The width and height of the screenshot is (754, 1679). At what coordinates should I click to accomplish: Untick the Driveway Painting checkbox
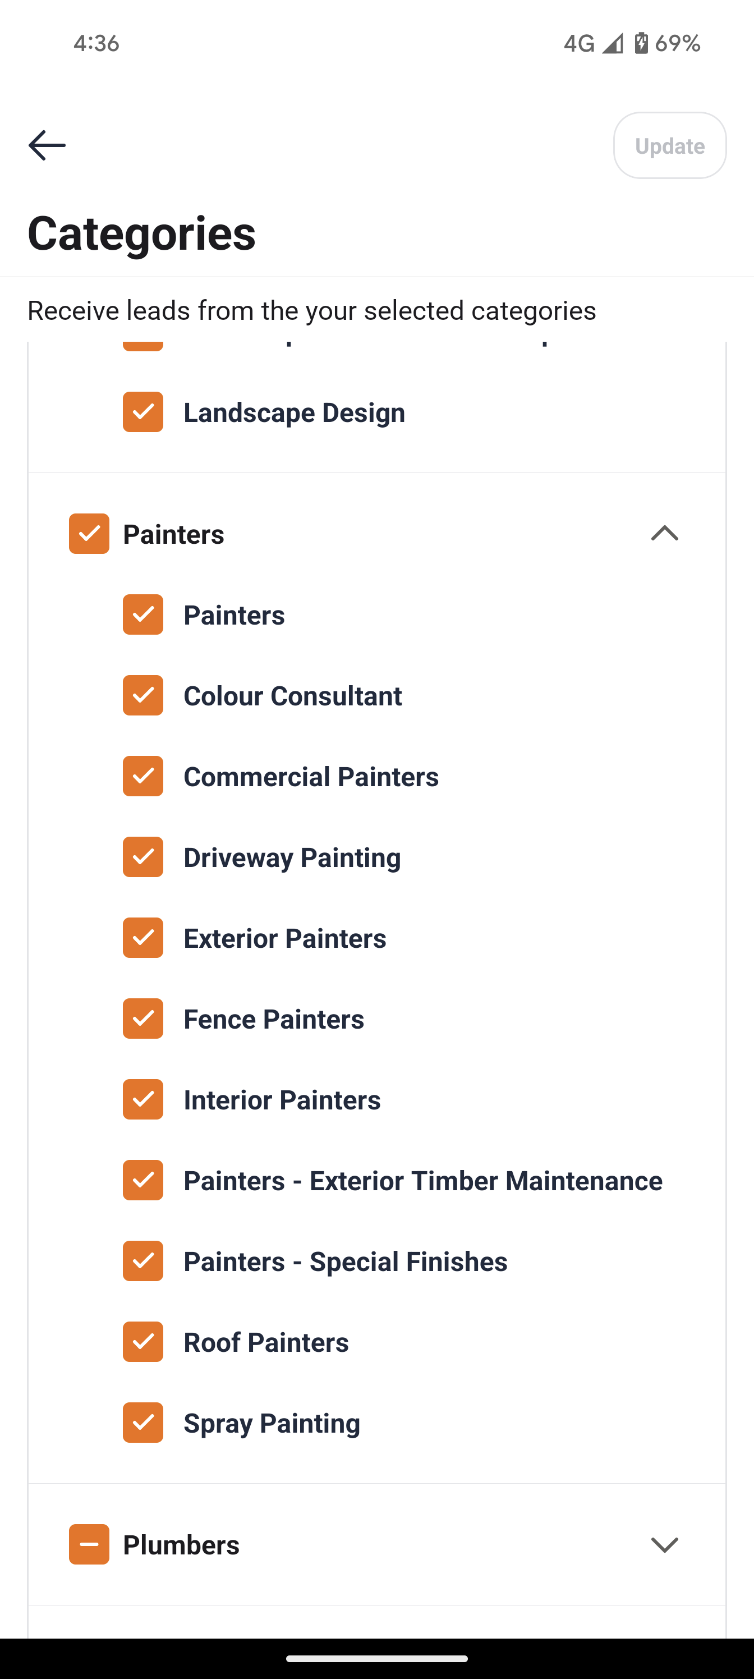pos(142,857)
